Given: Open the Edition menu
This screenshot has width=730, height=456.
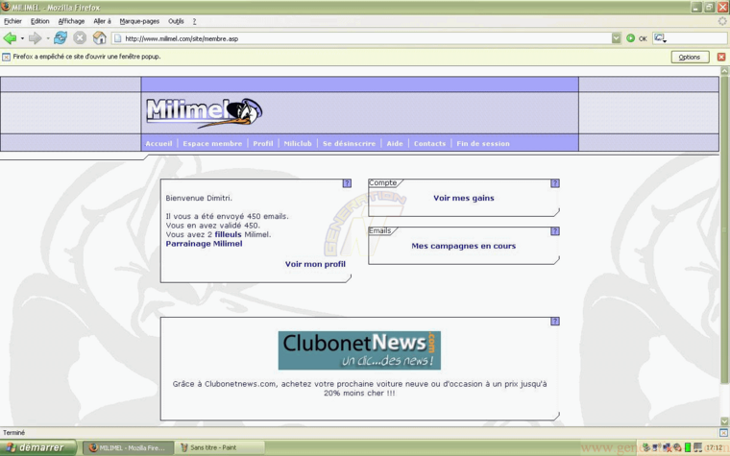Looking at the screenshot, I should (39, 21).
